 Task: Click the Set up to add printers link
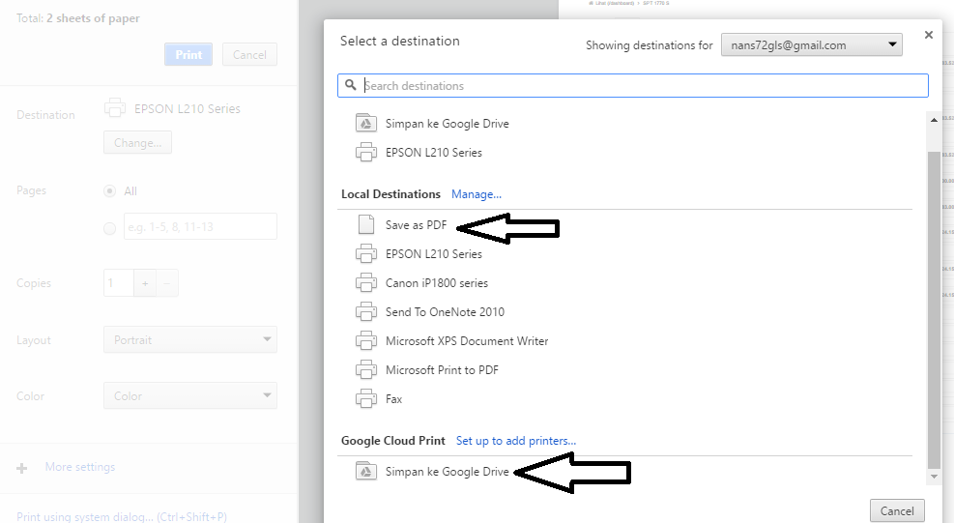pos(515,441)
